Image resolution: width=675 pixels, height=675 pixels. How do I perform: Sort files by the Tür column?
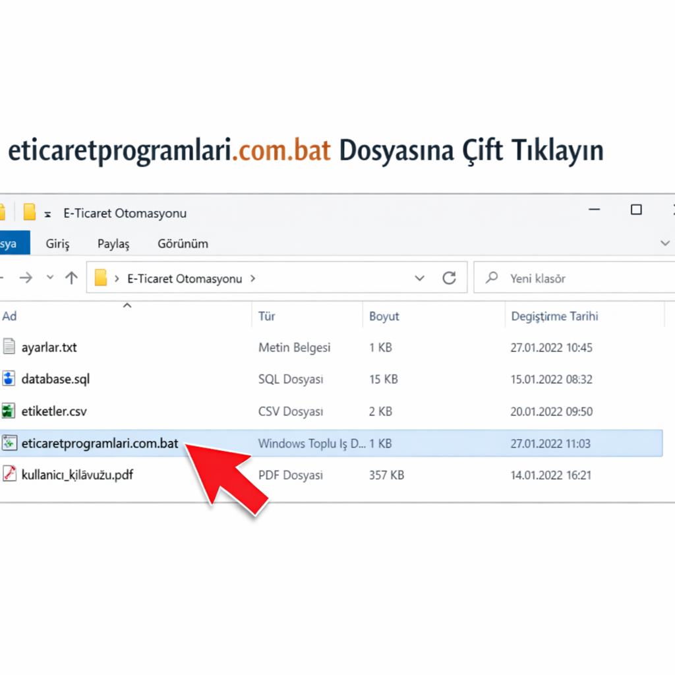click(x=267, y=316)
